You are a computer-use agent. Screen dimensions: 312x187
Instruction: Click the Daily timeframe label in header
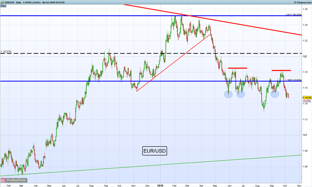pyautogui.click(x=18, y=2)
